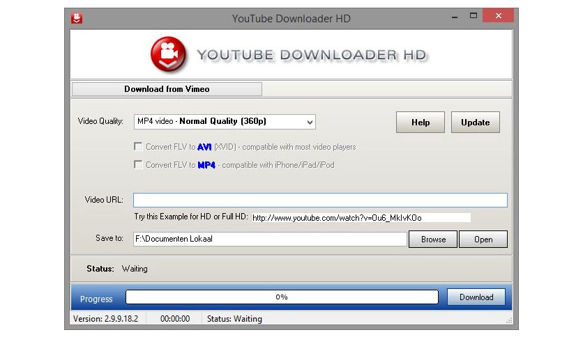The height and width of the screenshot is (337, 583).
Task: Click Open next to the Browse button
Action: tap(483, 239)
